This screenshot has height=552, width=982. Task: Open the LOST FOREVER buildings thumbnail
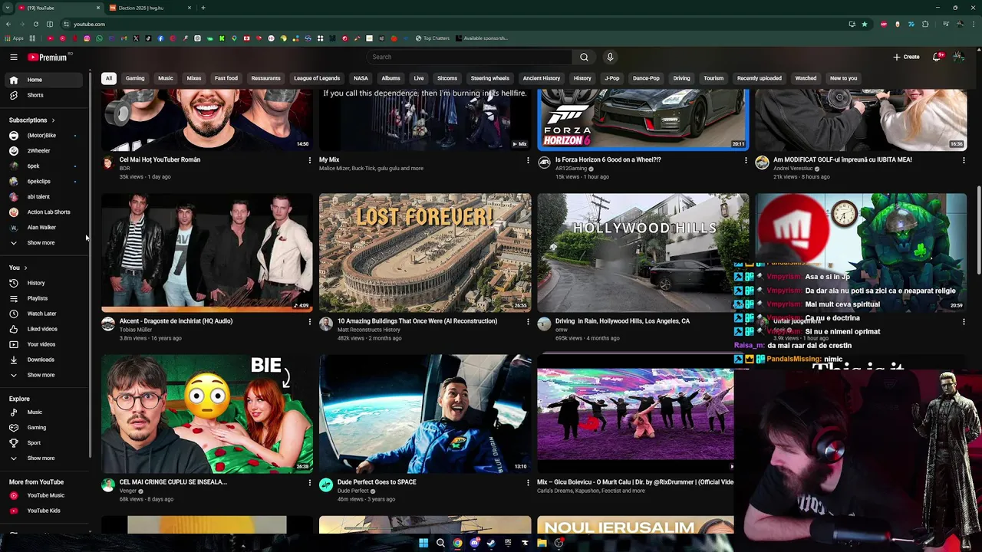pyautogui.click(x=425, y=252)
